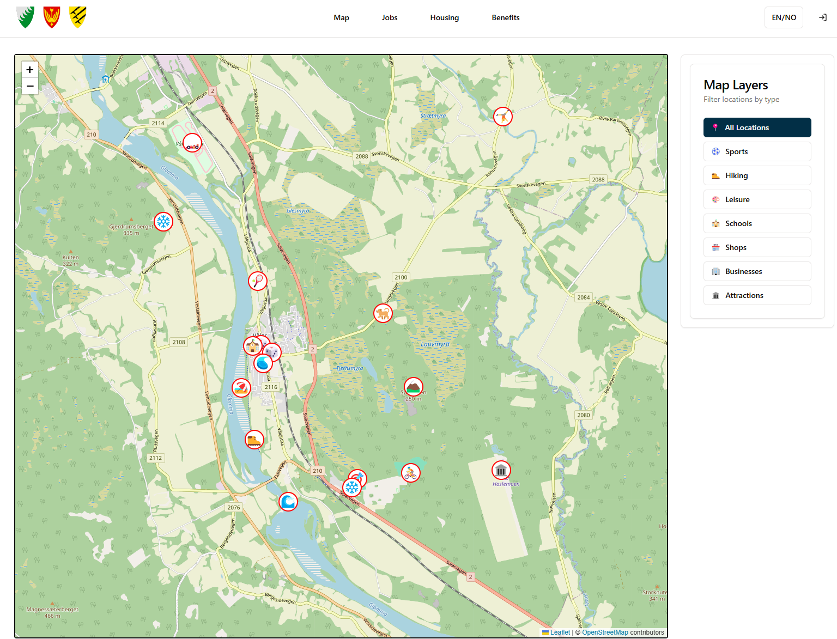Open the Jobs navigation tab
The height and width of the screenshot is (639, 837).
389,17
